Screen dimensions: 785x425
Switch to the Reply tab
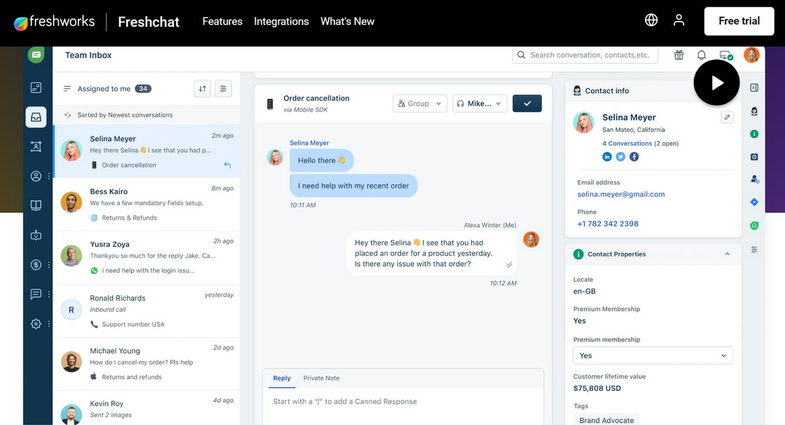pos(282,378)
